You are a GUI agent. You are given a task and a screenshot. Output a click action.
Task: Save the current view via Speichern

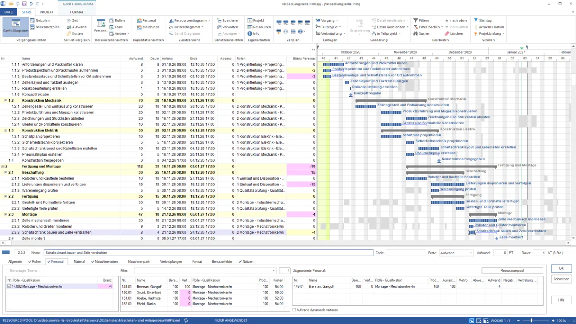coord(227,20)
